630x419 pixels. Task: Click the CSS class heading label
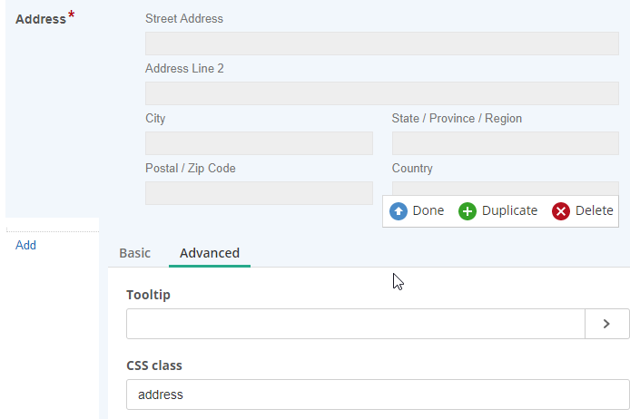tap(154, 365)
